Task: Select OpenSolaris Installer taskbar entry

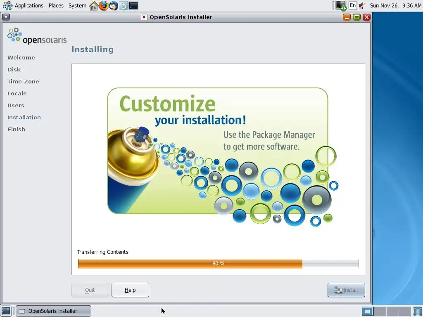Action: coord(53,311)
